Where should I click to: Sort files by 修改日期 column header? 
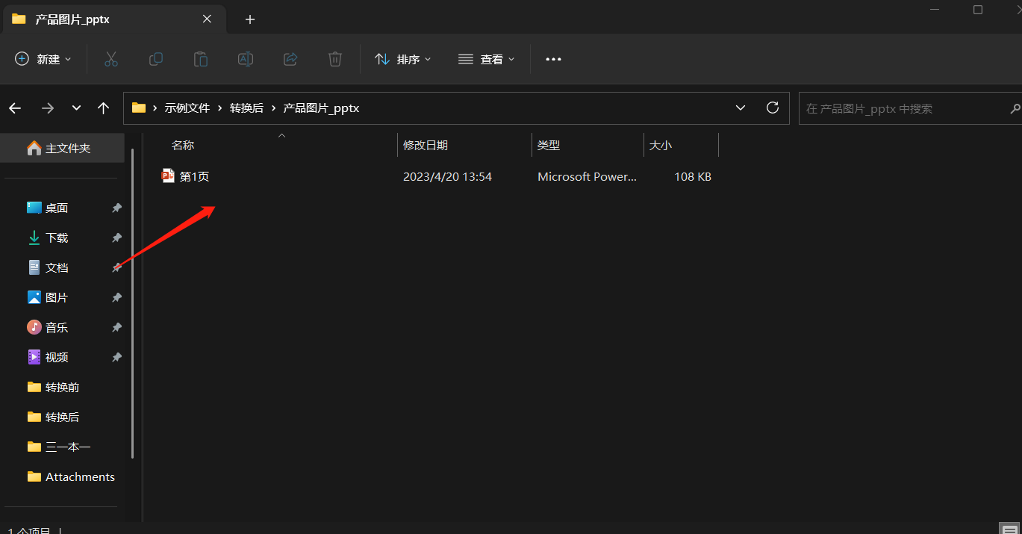click(426, 146)
